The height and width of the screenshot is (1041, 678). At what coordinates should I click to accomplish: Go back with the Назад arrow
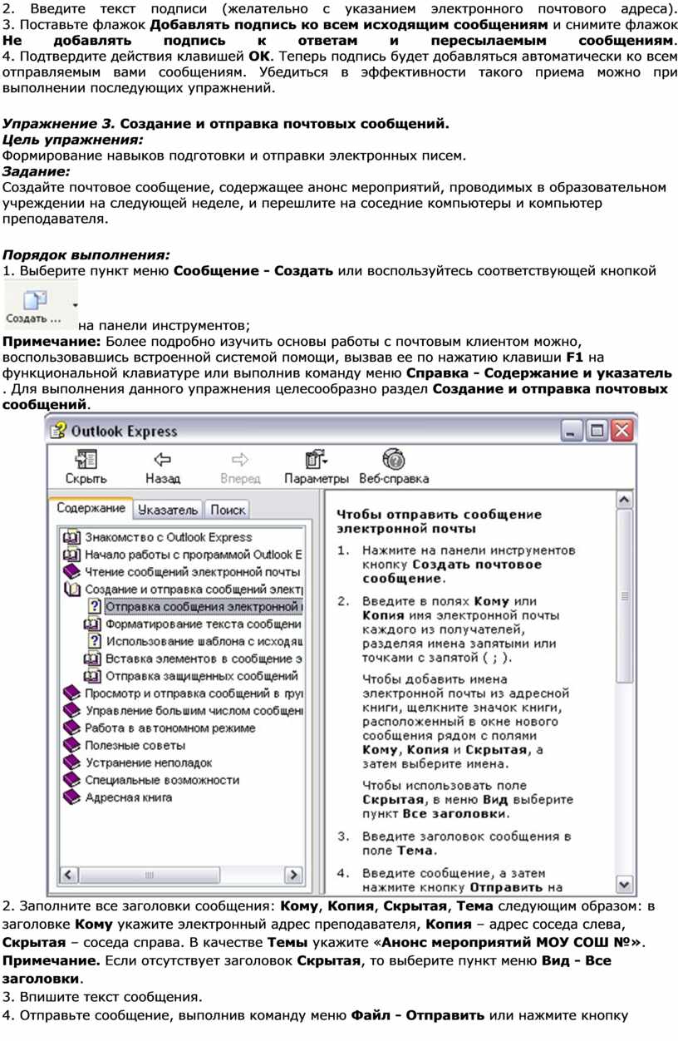pos(162,460)
